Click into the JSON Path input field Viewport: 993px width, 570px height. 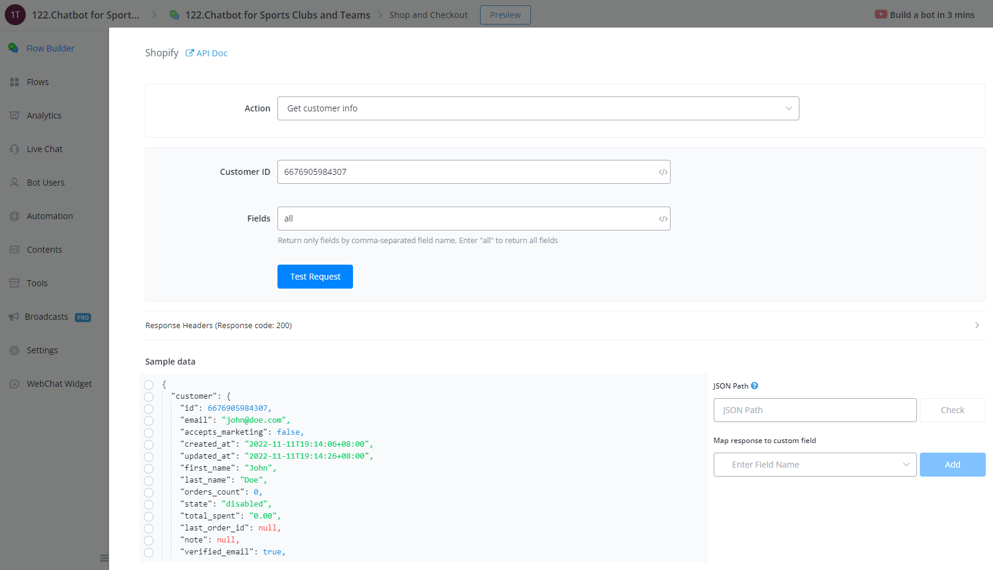[814, 410]
